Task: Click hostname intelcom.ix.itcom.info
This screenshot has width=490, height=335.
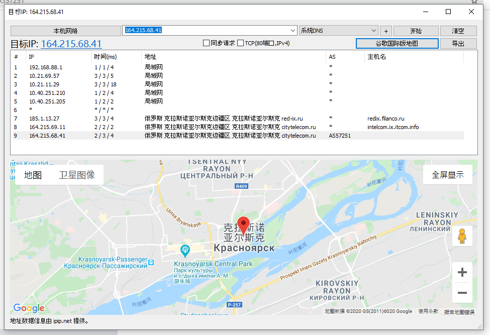Action: (x=393, y=127)
